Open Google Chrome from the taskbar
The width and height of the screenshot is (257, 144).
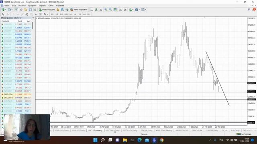pos(161,140)
